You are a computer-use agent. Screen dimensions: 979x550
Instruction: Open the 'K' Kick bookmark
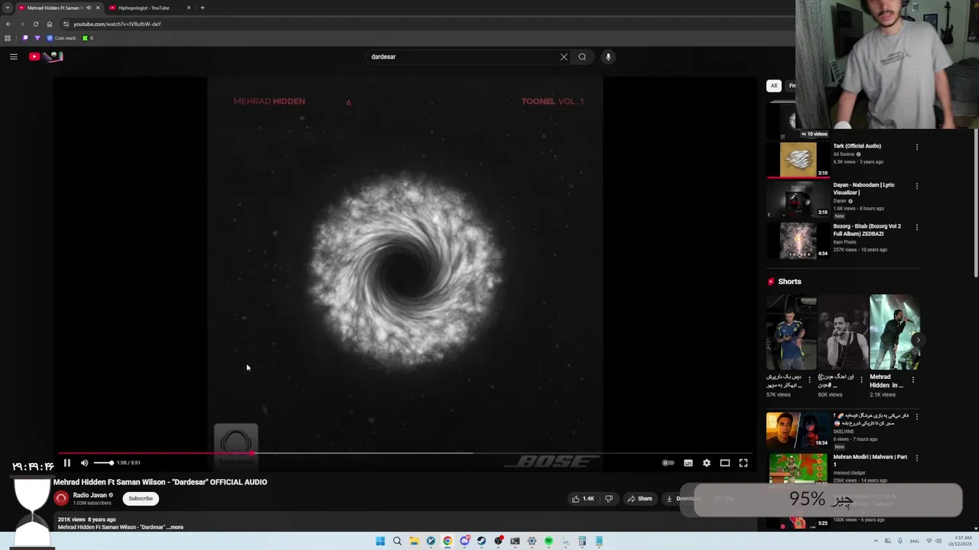click(x=87, y=38)
